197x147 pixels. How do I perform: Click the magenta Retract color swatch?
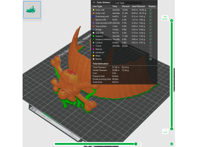[94, 49]
